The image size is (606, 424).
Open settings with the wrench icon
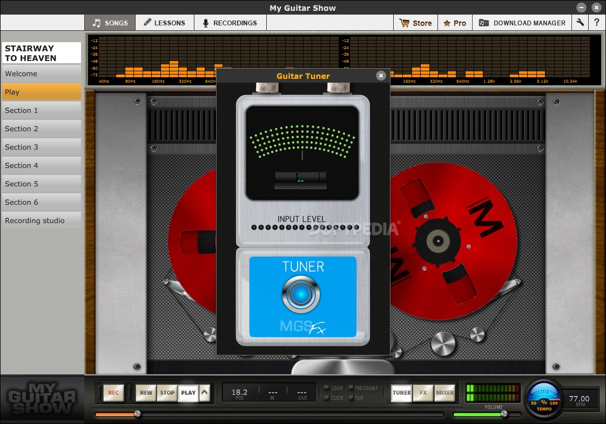click(x=580, y=23)
